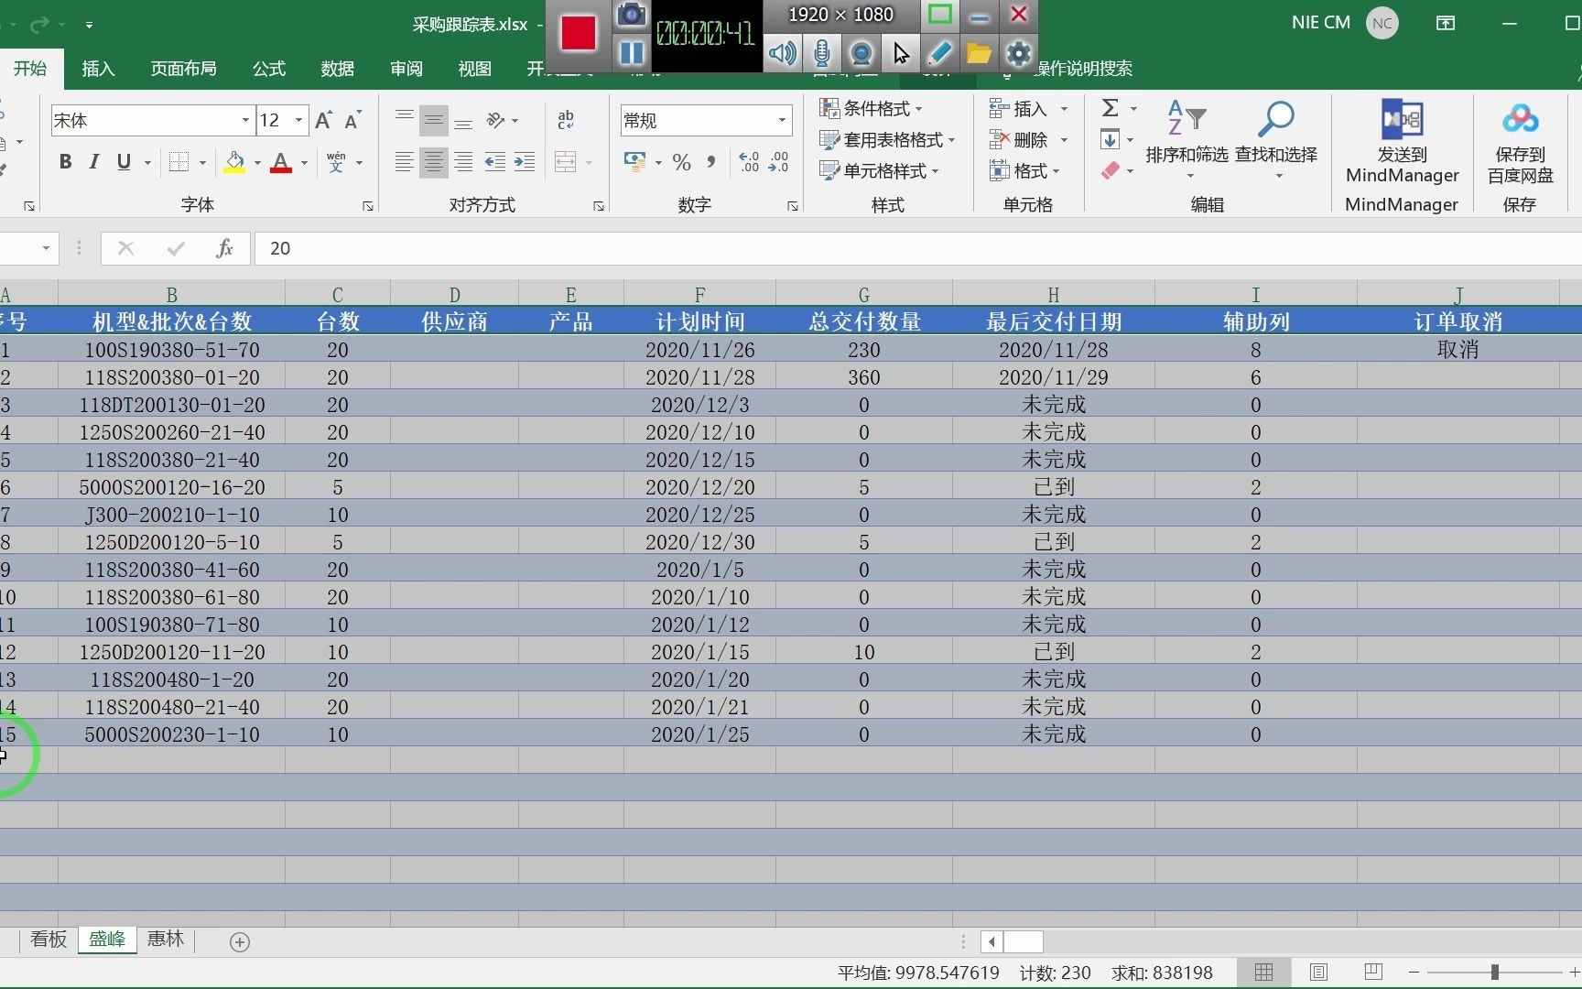Increase decimal places
The width and height of the screenshot is (1582, 989).
coord(749,162)
